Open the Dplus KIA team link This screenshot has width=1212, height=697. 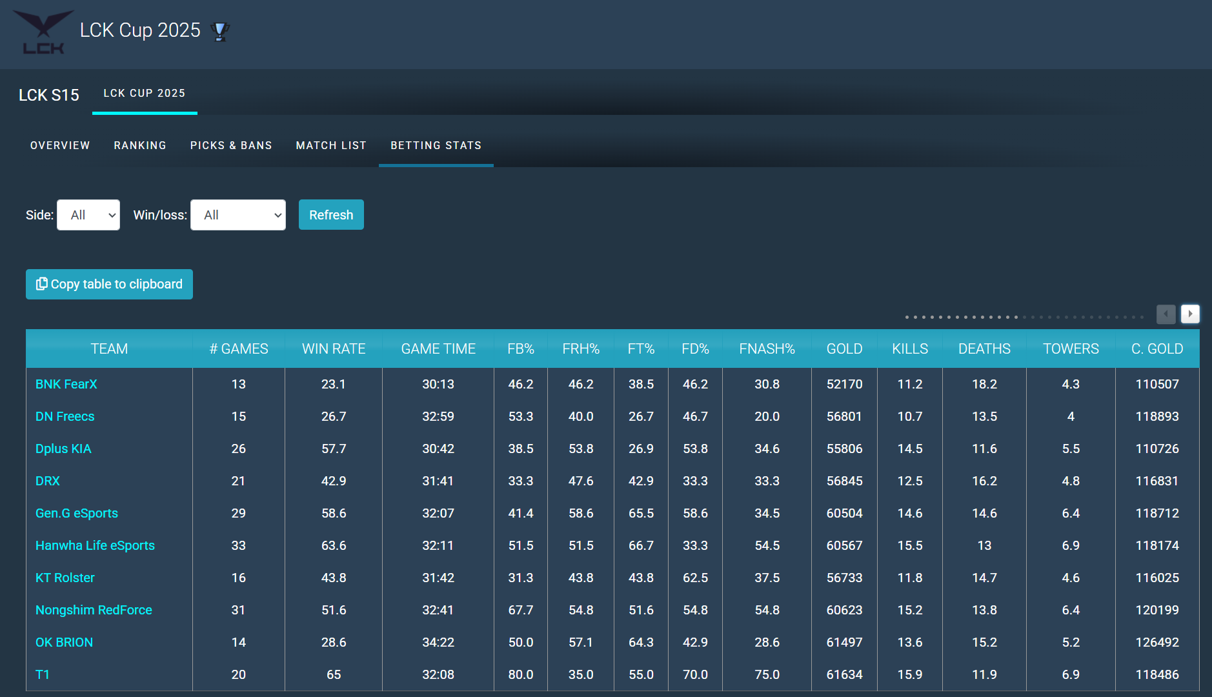(63, 449)
